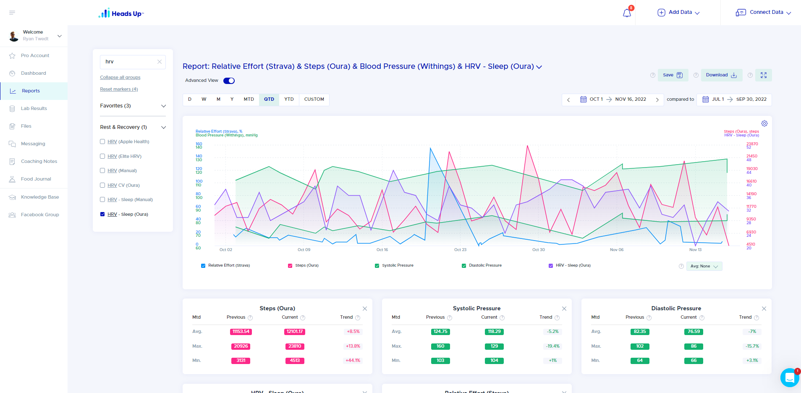Open the chat support bubble
The height and width of the screenshot is (393, 801).
790,378
